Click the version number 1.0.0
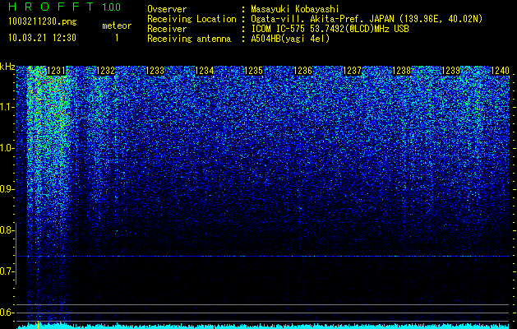 (x=112, y=7)
